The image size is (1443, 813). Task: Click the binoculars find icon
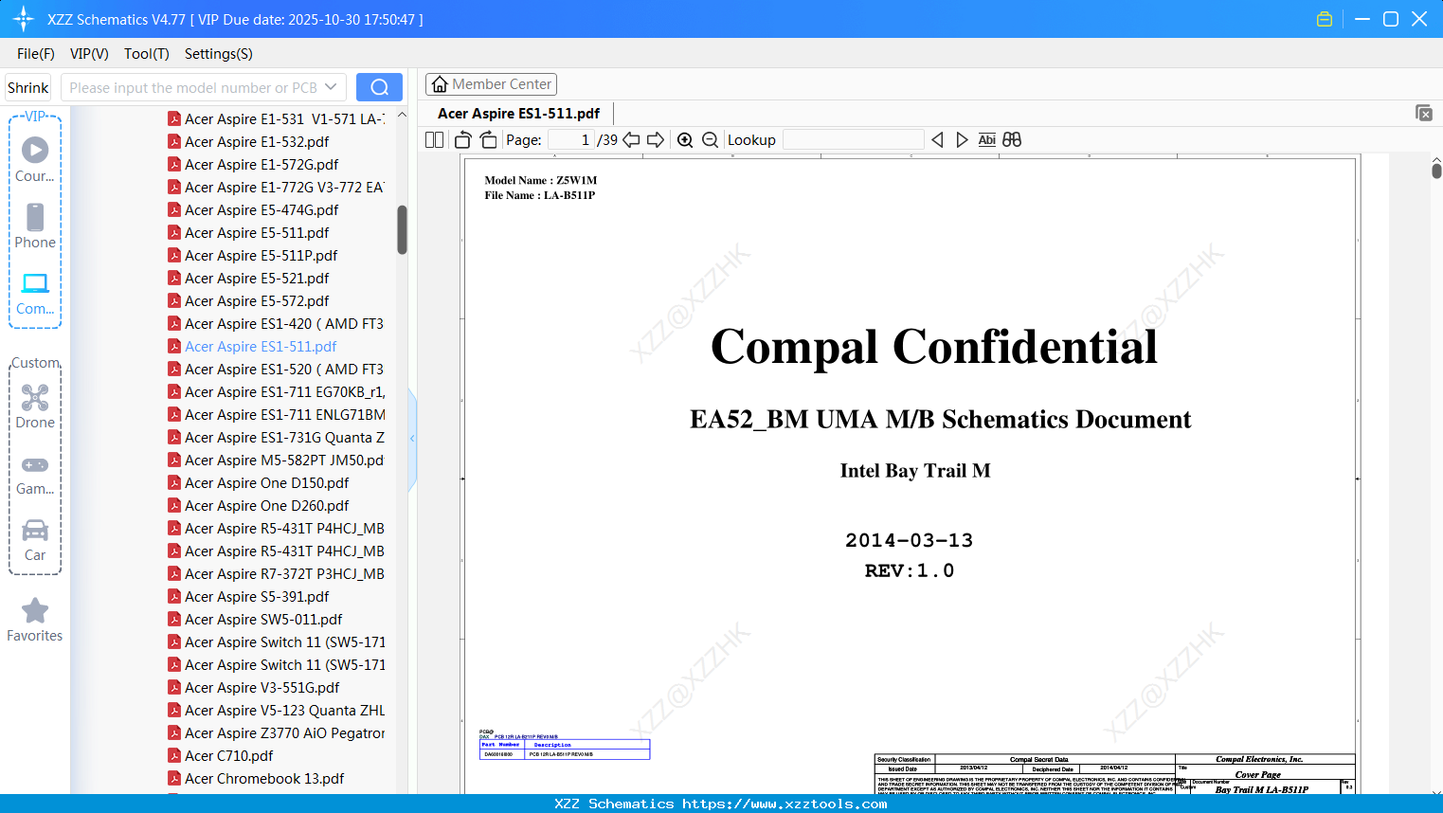click(1012, 140)
